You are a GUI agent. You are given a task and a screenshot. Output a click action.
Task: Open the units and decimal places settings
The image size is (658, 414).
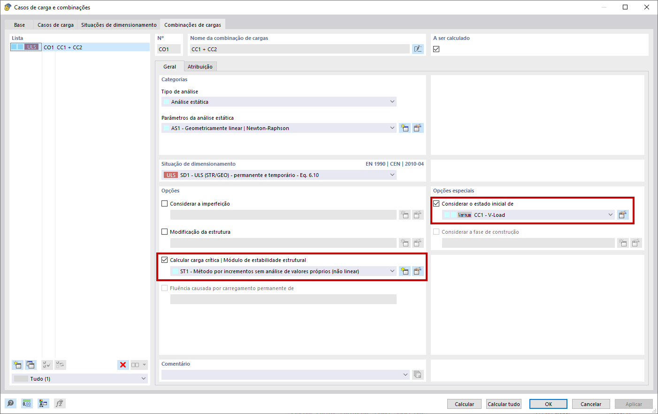tap(27, 403)
